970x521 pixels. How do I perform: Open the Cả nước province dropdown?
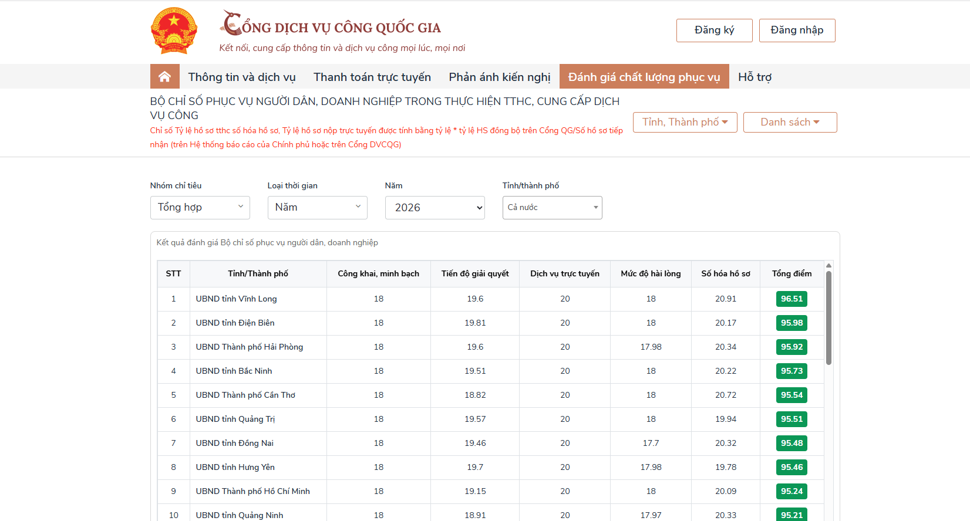(x=552, y=208)
